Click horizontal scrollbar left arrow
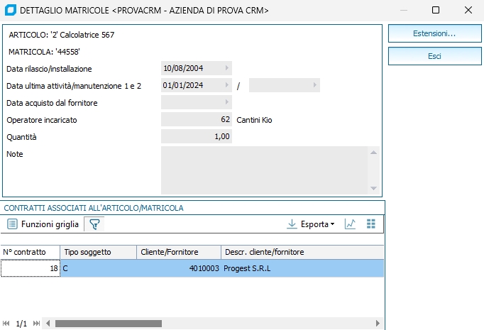This screenshot has width=484, height=330. 48,323
